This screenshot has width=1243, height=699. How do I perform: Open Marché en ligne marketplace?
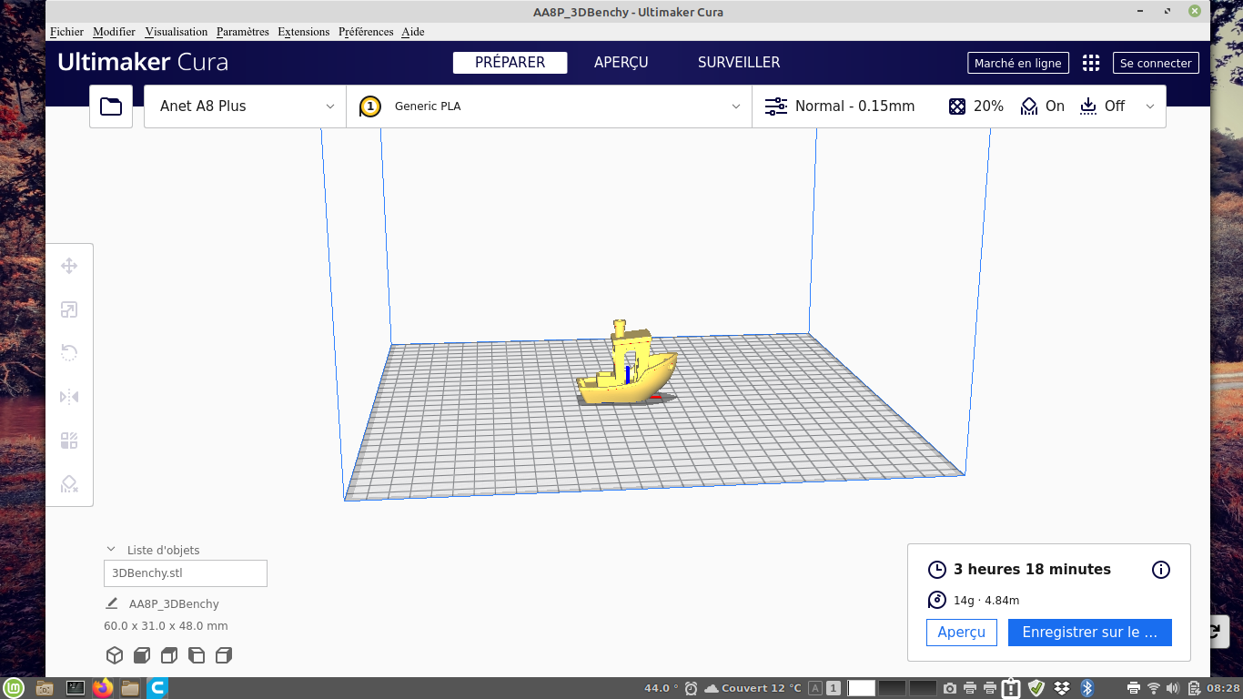(1018, 63)
